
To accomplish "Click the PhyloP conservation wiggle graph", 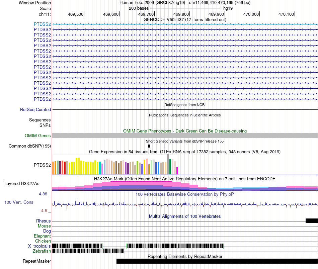I will tap(185, 204).
